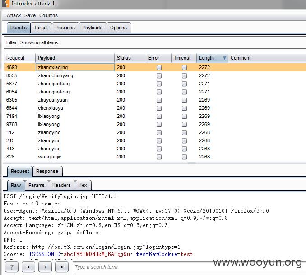Click the Filter: Showing all items bar
Screen dimensions: 306x275
tap(155, 42)
